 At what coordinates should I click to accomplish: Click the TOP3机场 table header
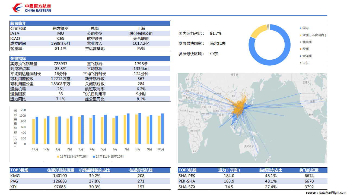(x=19, y=170)
